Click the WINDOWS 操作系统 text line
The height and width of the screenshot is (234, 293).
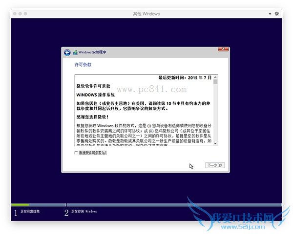click(x=96, y=95)
